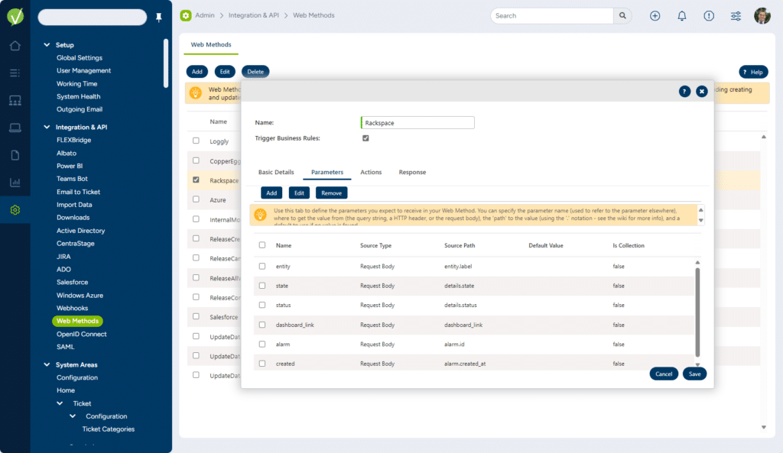783x453 pixels.
Task: Open the Response tab
Action: (412, 172)
